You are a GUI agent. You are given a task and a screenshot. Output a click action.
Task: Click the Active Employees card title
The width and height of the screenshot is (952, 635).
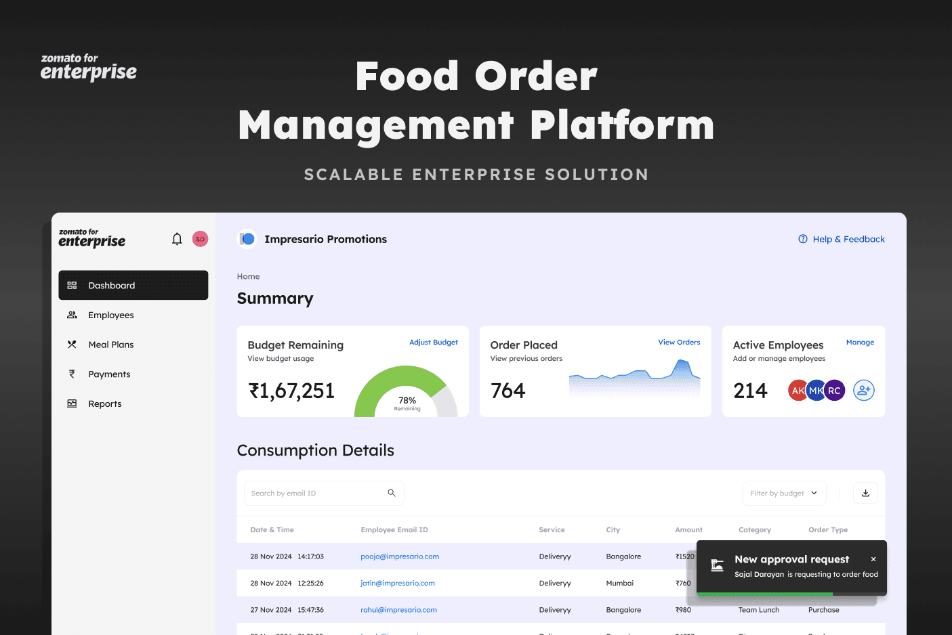(x=779, y=345)
